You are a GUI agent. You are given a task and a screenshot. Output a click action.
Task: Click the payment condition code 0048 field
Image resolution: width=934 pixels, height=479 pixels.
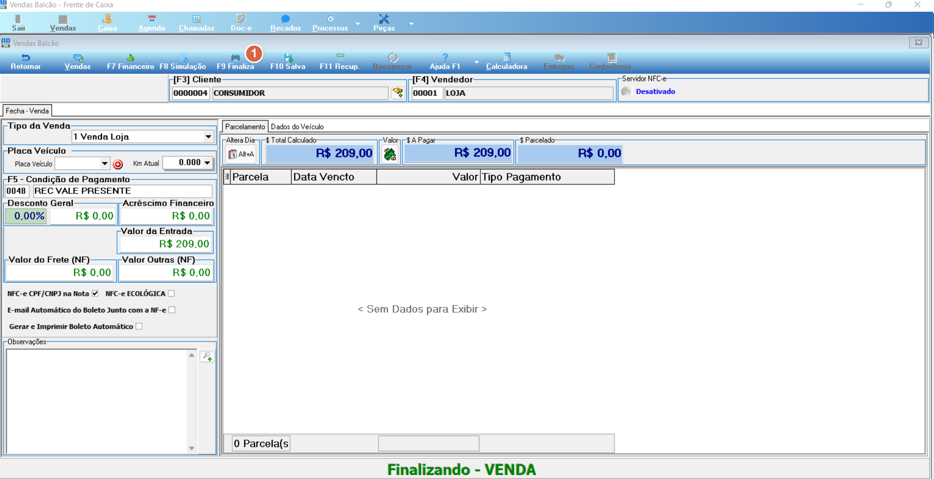click(17, 191)
